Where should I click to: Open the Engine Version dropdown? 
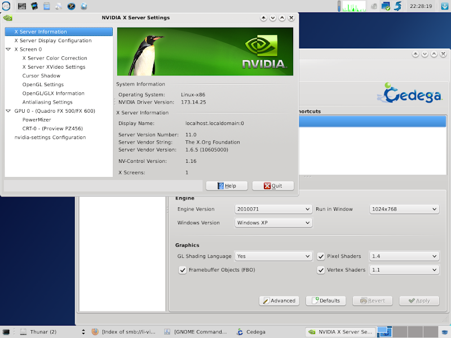[273, 209]
